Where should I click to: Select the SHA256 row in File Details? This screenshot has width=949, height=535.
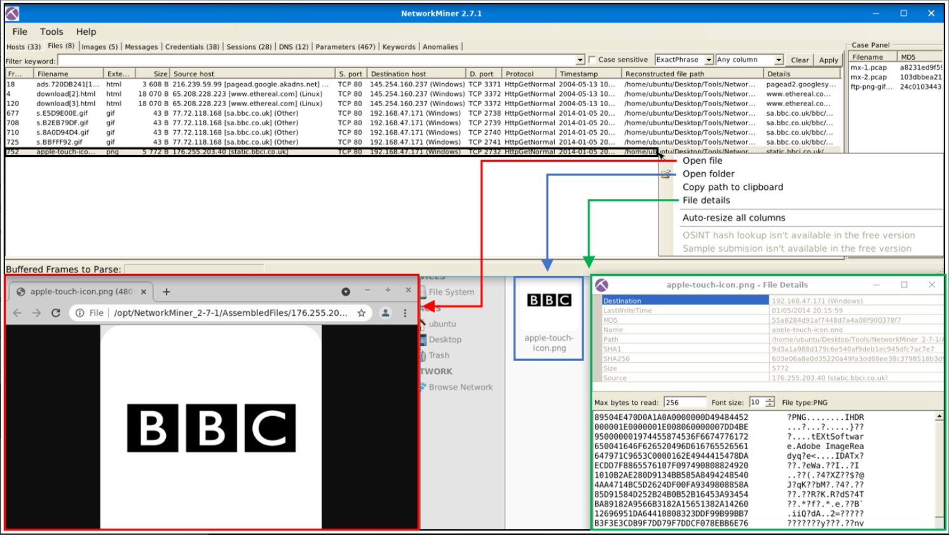pyautogui.click(x=772, y=359)
